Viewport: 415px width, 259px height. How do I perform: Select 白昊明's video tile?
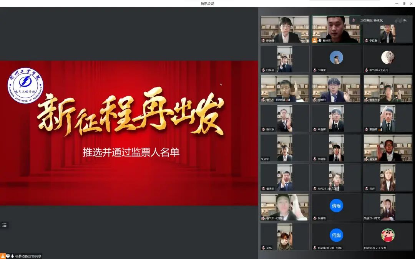(x=285, y=59)
